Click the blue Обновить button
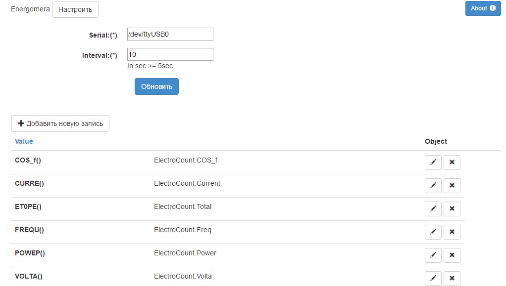Screen dimensions: 506x286 tap(156, 86)
